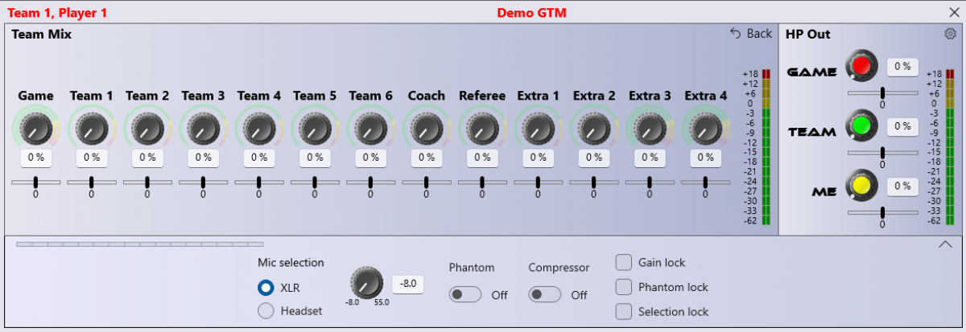
Task: Select the Headset mic option
Action: pos(266,311)
